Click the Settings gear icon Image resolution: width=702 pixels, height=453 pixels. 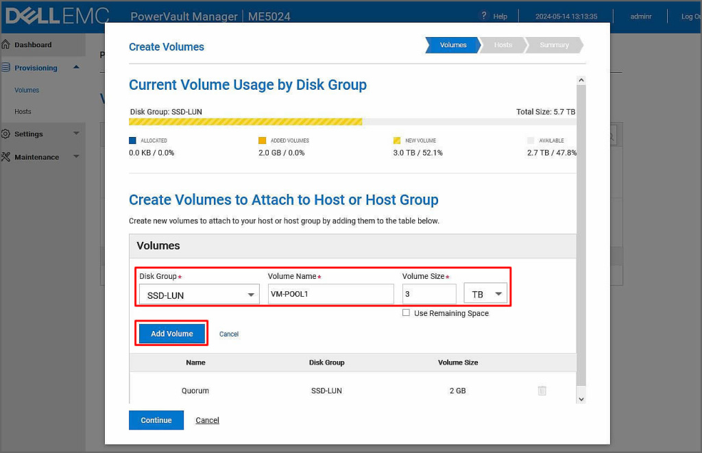[6, 134]
